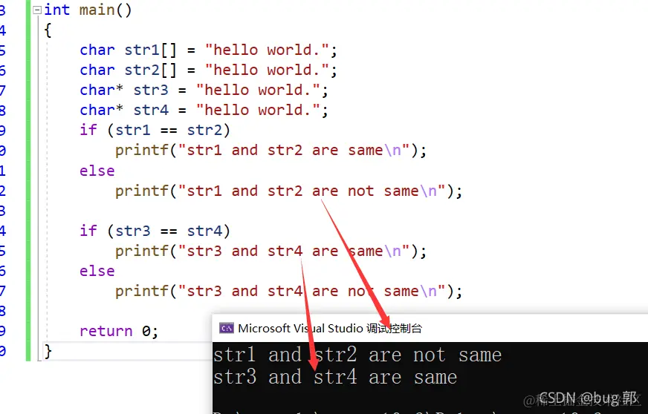Click the console window icon beside Microsoft Visual Studio
The height and width of the screenshot is (414, 648).
tap(226, 328)
